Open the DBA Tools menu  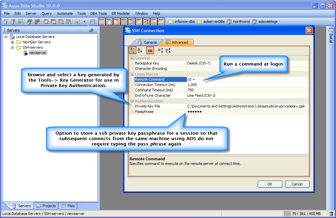[99, 13]
